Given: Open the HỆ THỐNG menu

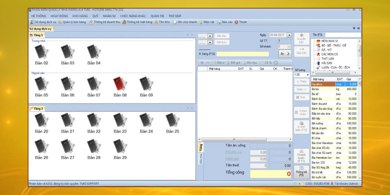Looking at the screenshot, I should click(x=39, y=16).
